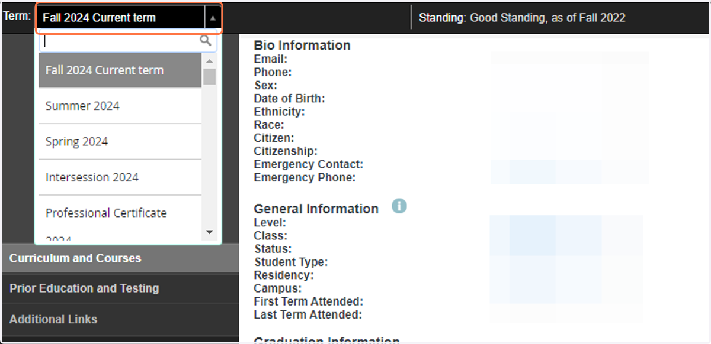
Task: Open the General Information info icon
Action: coord(399,206)
